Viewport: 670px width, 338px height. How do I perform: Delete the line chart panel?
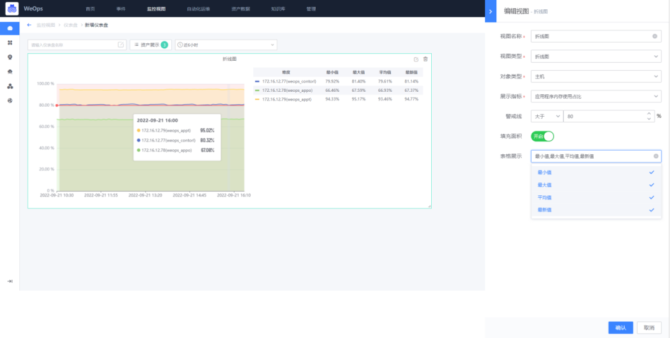(x=425, y=59)
